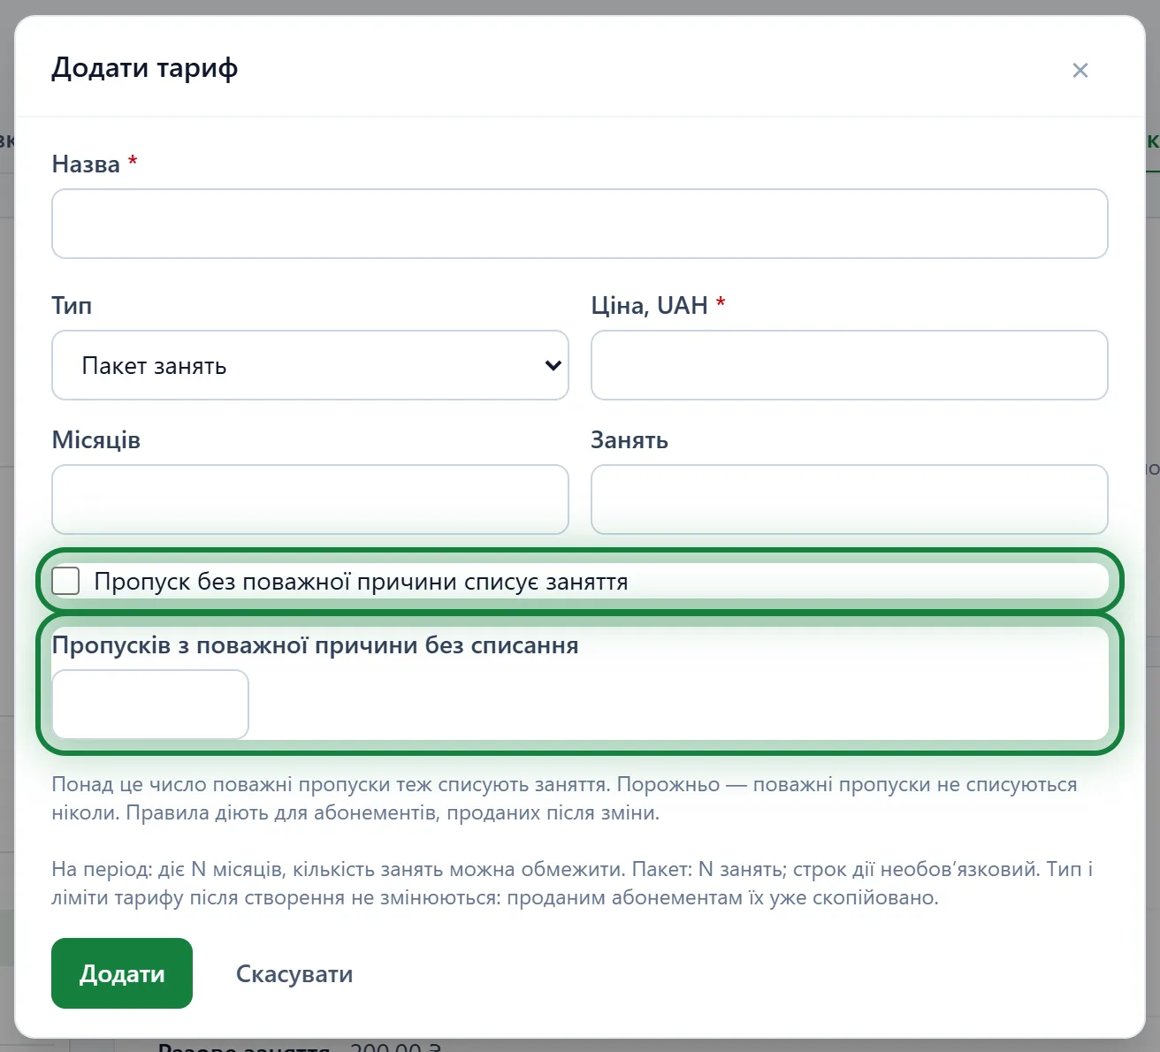Click the label text Пропуск без поважної причини списує заняття
The height and width of the screenshot is (1052, 1160).
[x=361, y=582]
